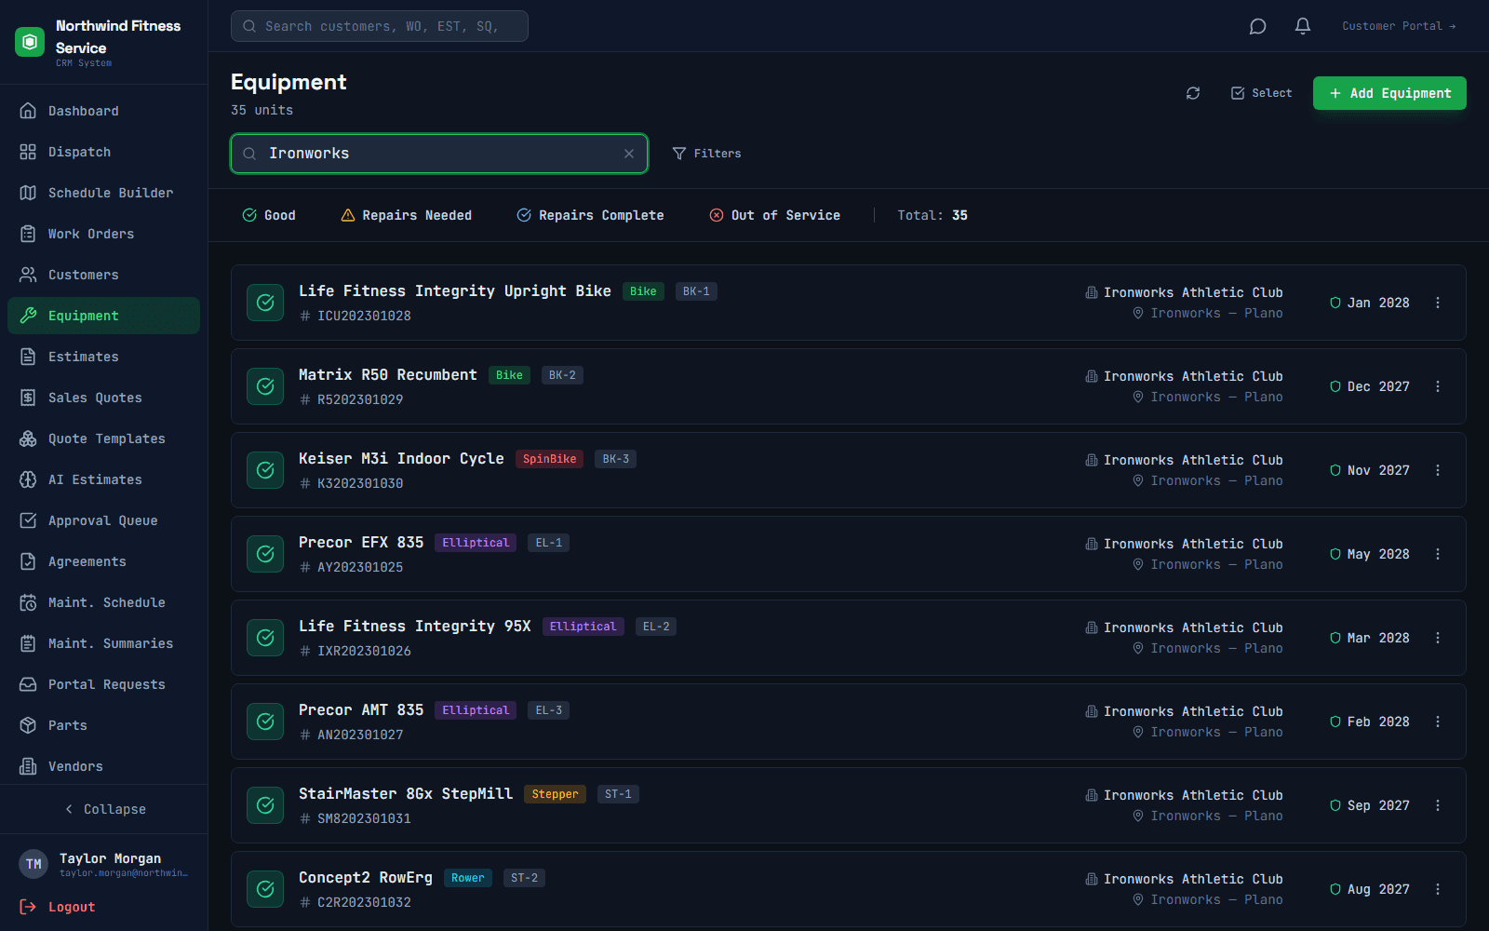
Task: Open options menu for Matrix R50 Recumbent
Action: point(1438,386)
